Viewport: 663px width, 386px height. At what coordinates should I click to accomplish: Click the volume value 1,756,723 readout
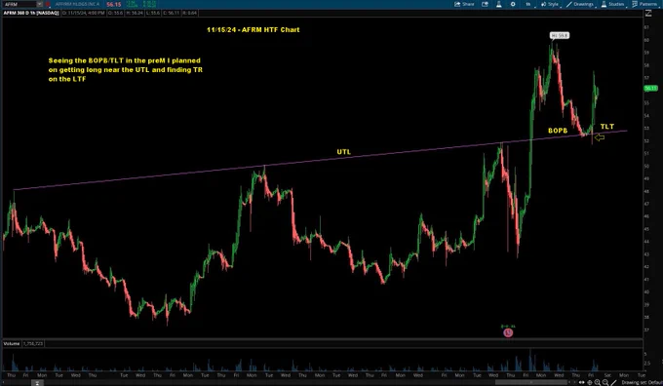pos(33,344)
